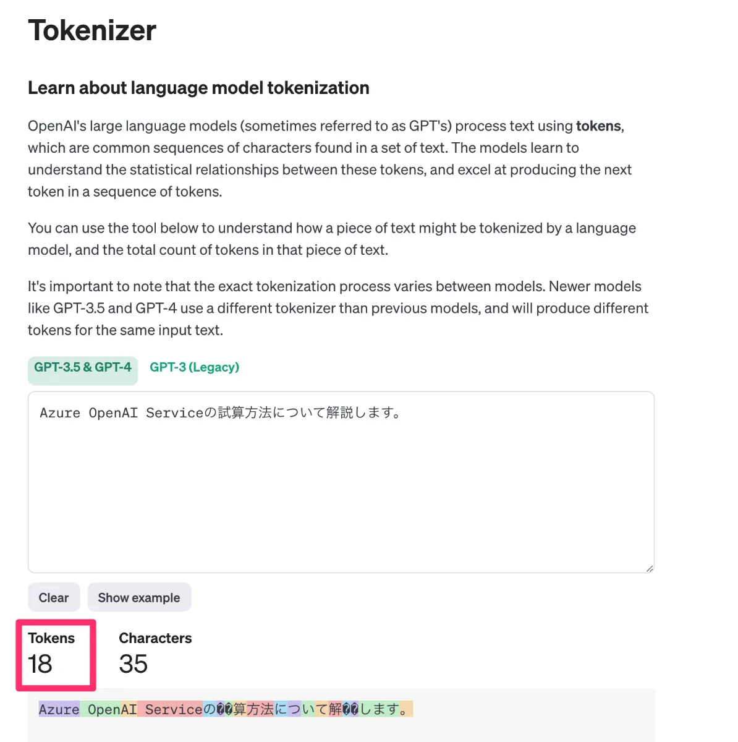Click the final 。 token highlight

[405, 709]
